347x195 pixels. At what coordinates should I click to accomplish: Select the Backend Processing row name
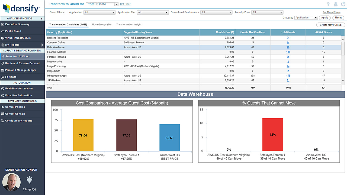[58, 38]
